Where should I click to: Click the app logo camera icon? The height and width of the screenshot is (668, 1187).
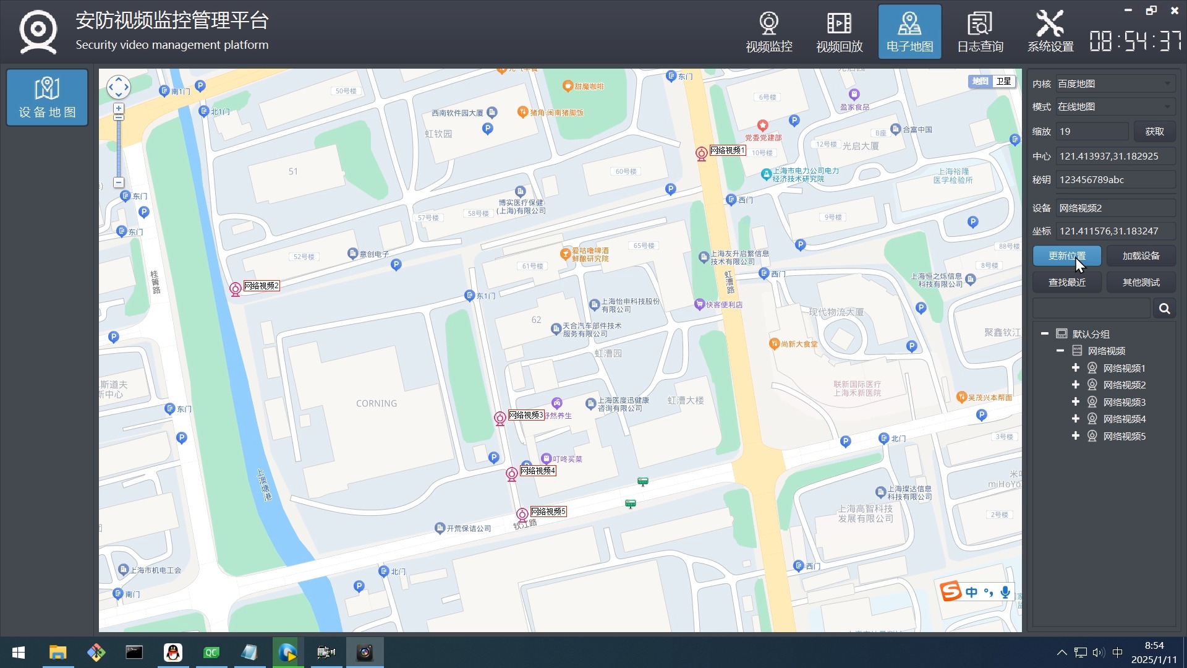click(x=38, y=32)
